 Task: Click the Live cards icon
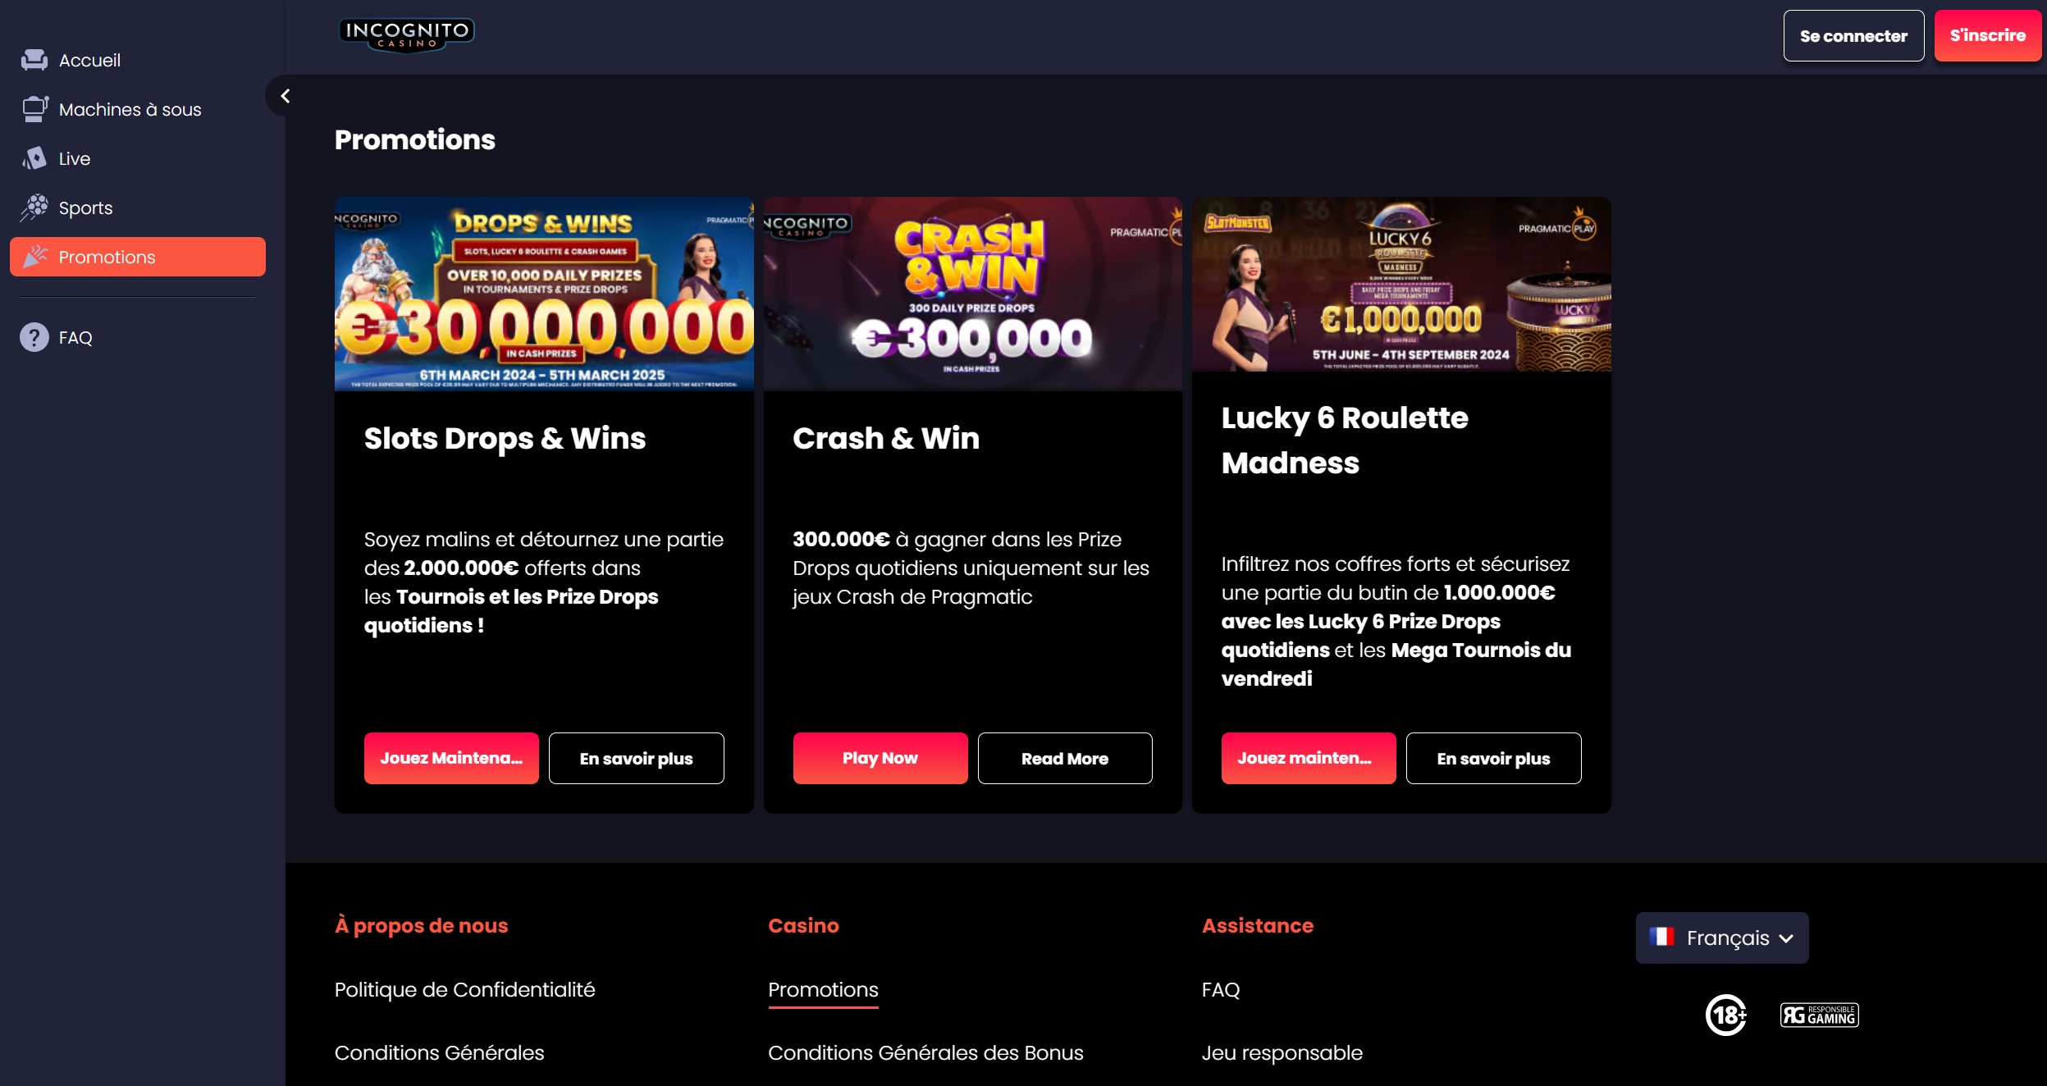point(34,158)
